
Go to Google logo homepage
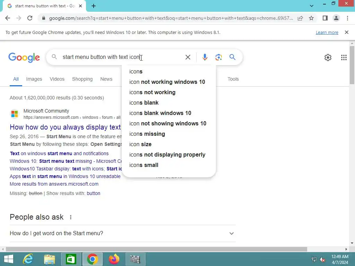click(x=24, y=57)
